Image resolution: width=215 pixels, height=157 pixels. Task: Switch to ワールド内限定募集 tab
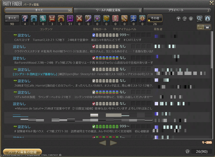(x=107, y=10)
